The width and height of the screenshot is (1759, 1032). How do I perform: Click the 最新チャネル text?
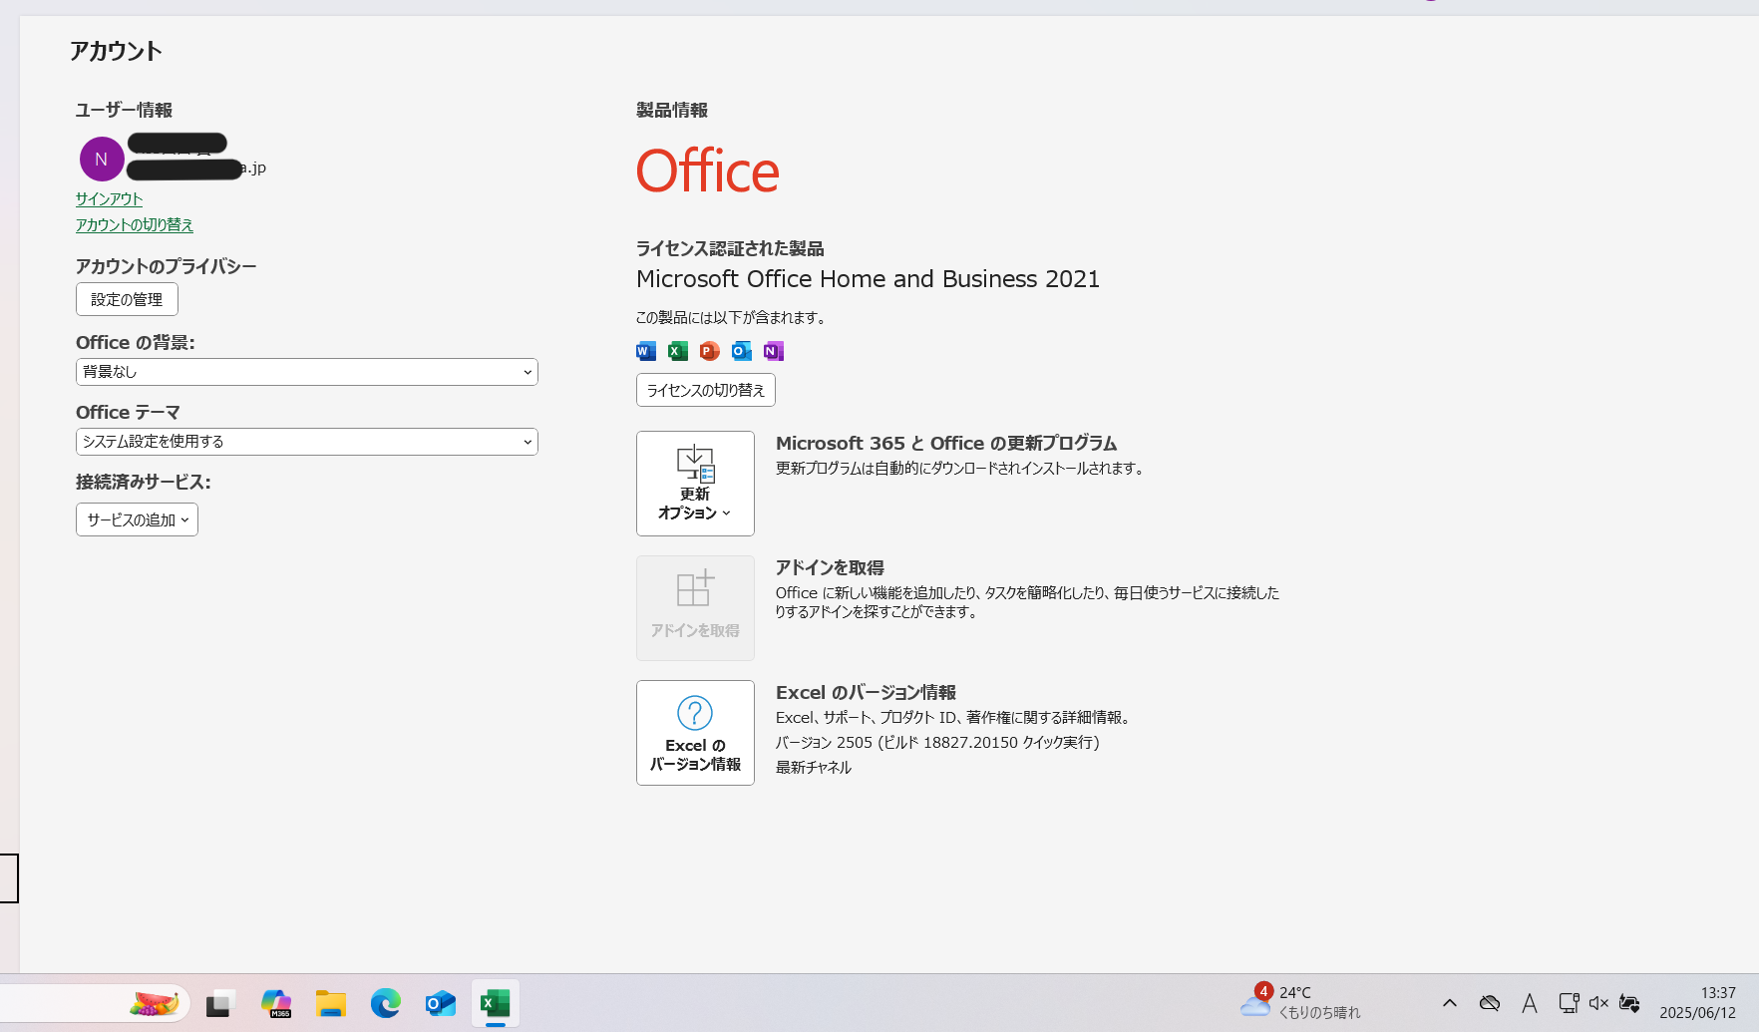814,767
